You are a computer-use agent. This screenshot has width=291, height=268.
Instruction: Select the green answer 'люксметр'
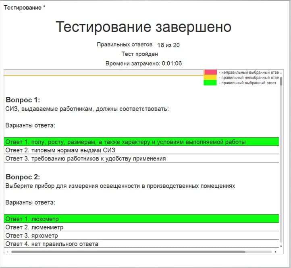click(141, 219)
